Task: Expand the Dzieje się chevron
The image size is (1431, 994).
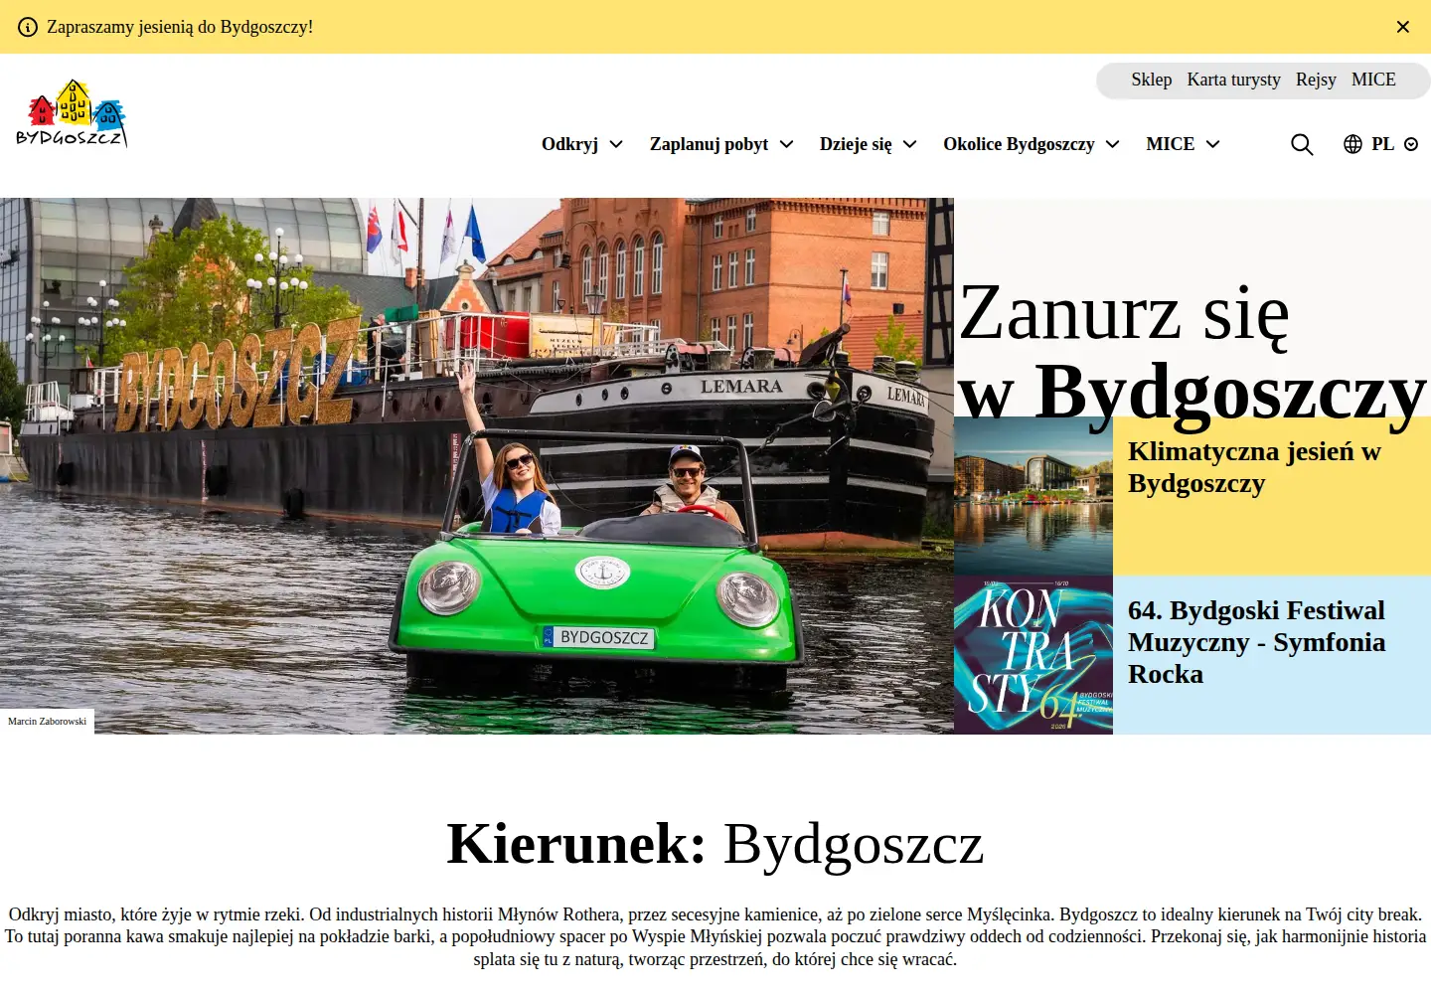Action: 909,144
